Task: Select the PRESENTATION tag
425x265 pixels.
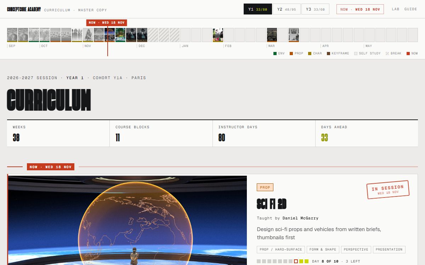Action: pyautogui.click(x=389, y=249)
